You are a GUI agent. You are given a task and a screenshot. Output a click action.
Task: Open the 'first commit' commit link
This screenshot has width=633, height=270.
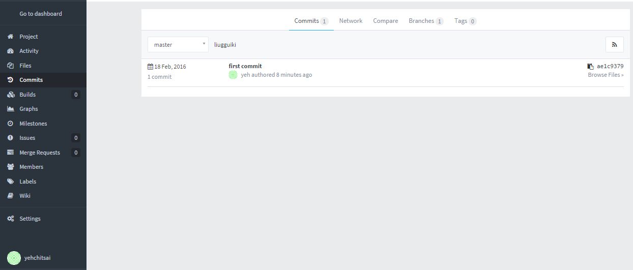point(245,66)
